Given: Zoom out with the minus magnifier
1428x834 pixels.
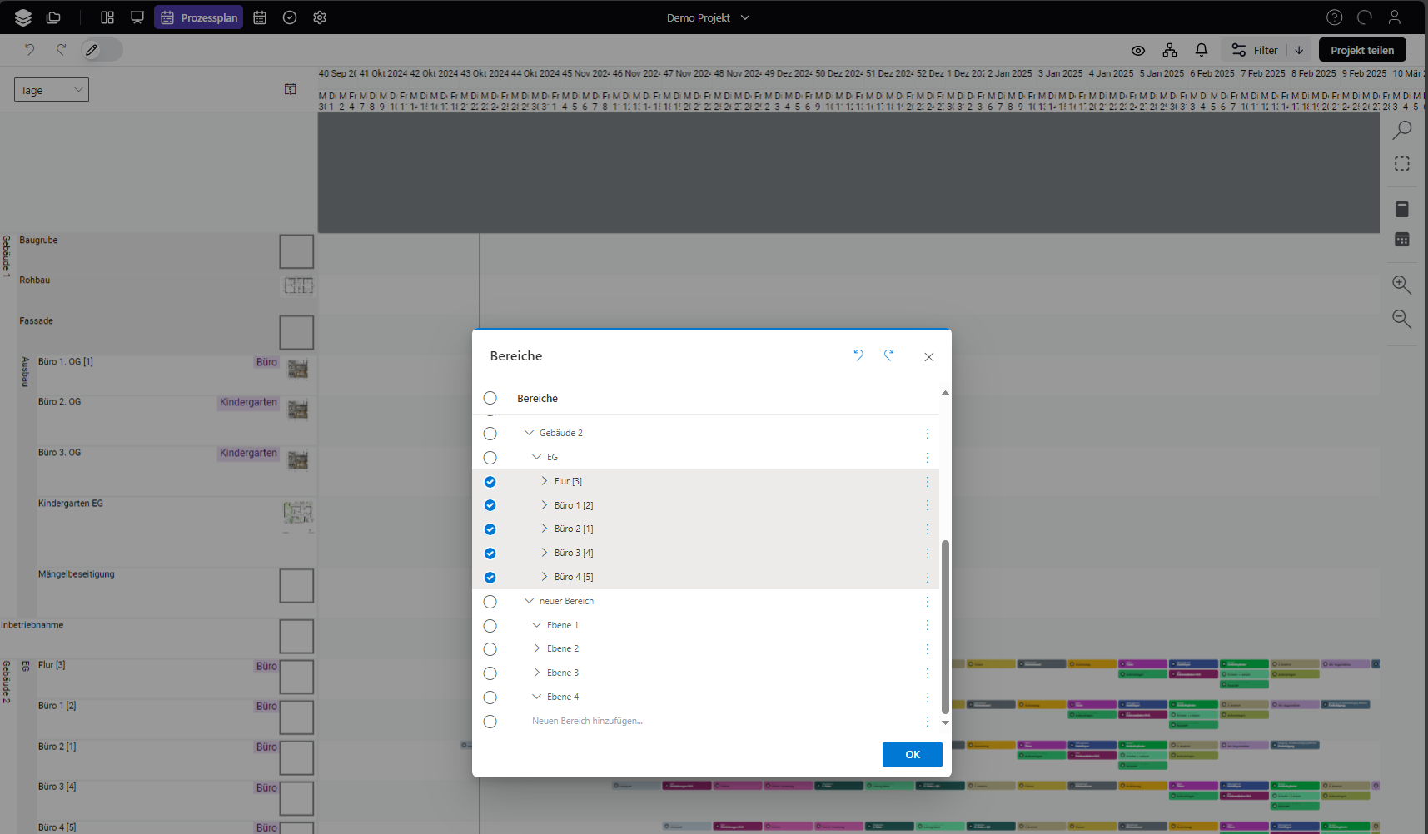Looking at the screenshot, I should (x=1402, y=319).
